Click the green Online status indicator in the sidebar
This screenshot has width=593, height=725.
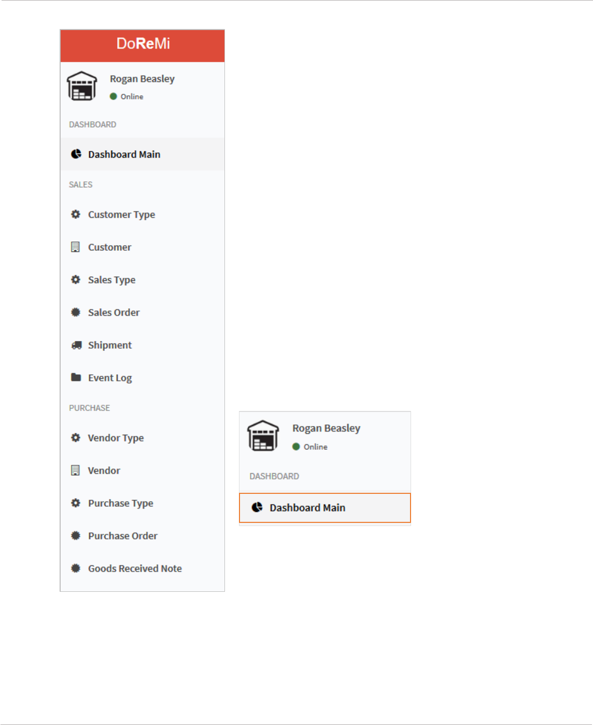pos(113,96)
